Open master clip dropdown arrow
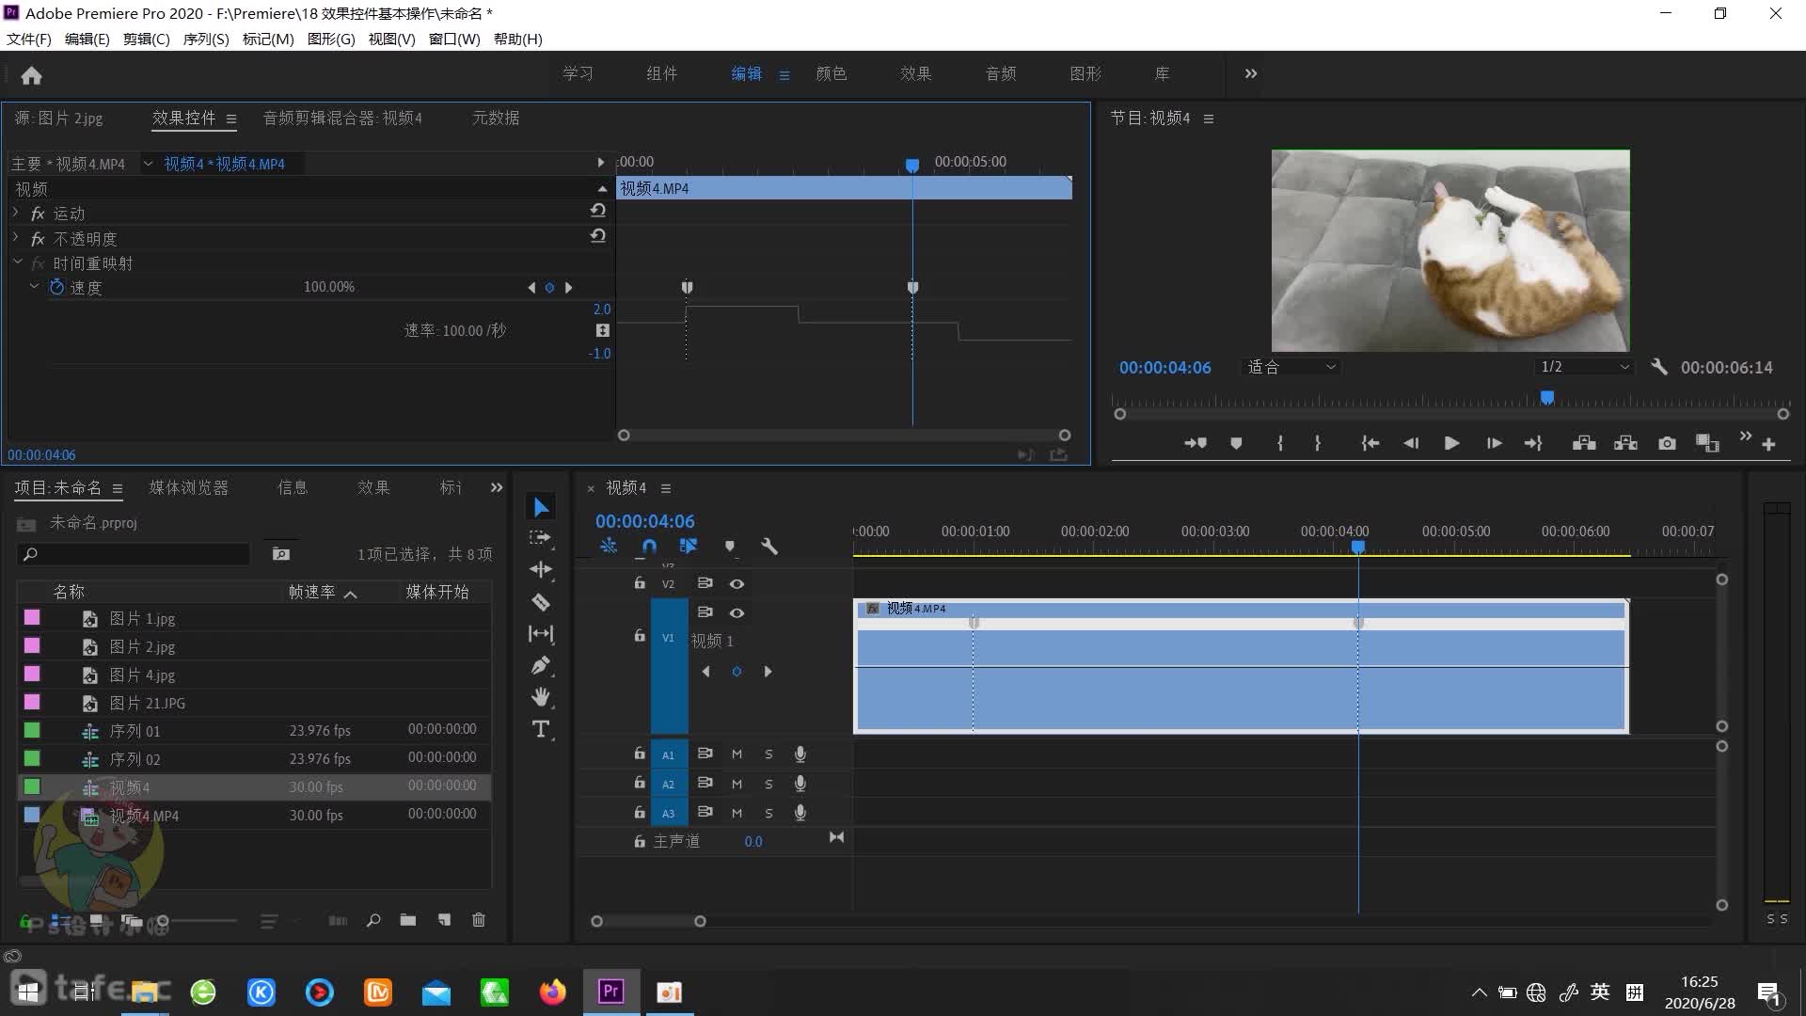Screen dimensions: 1806x1016 [x=148, y=164]
